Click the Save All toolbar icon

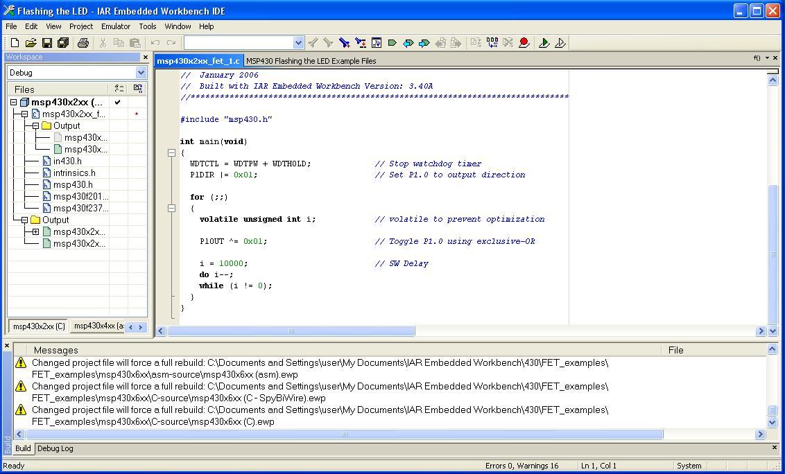tap(63, 43)
